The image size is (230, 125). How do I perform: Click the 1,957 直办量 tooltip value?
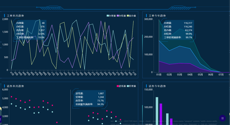(42, 30)
